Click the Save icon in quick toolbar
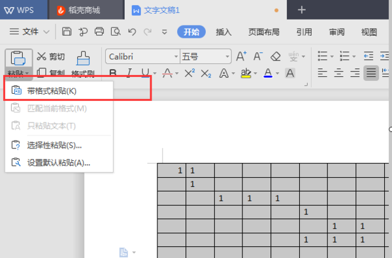The height and width of the screenshot is (258, 392). (67, 32)
